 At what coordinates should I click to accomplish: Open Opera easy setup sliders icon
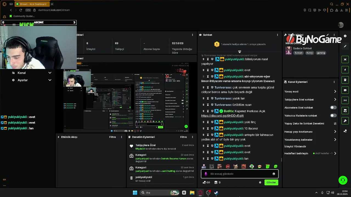[x=347, y=10]
